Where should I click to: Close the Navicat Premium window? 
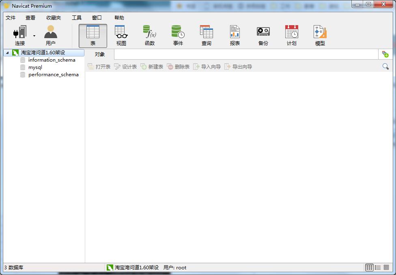(384, 4)
